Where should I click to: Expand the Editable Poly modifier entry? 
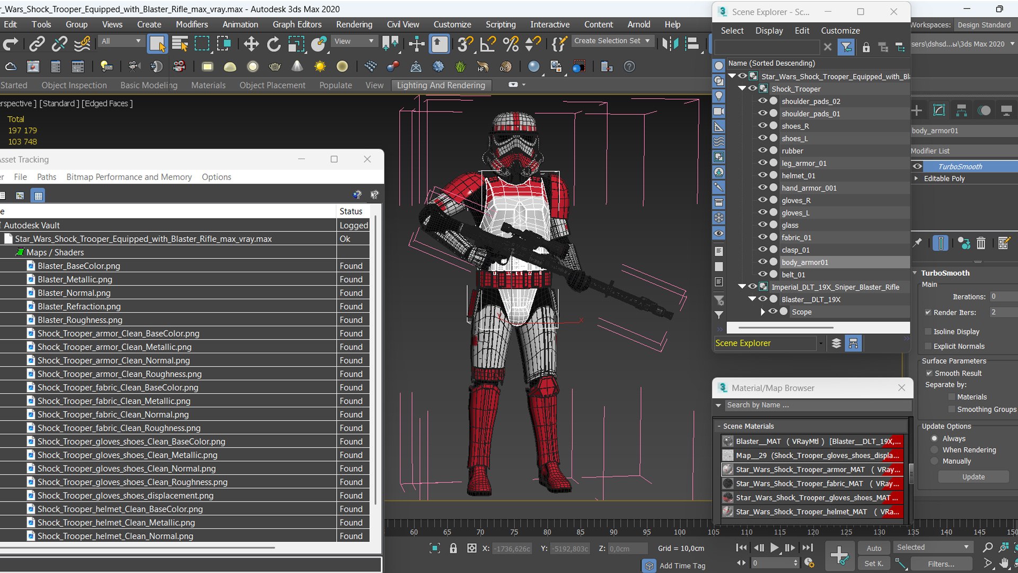pyautogui.click(x=916, y=179)
